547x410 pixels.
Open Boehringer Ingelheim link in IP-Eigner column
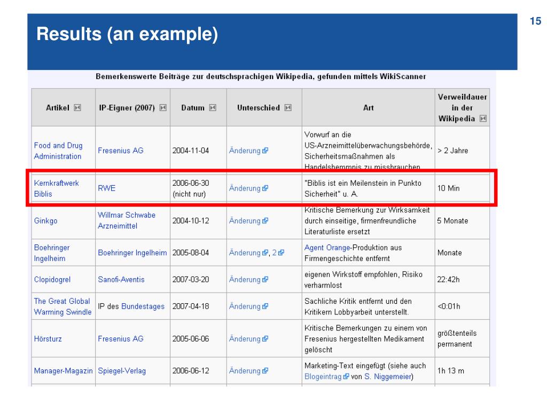click(x=132, y=253)
